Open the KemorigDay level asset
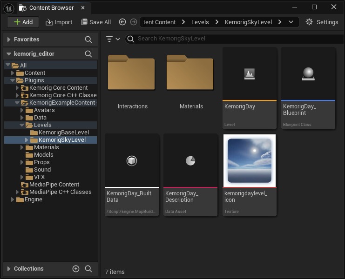345x279 pixels. click(x=250, y=87)
